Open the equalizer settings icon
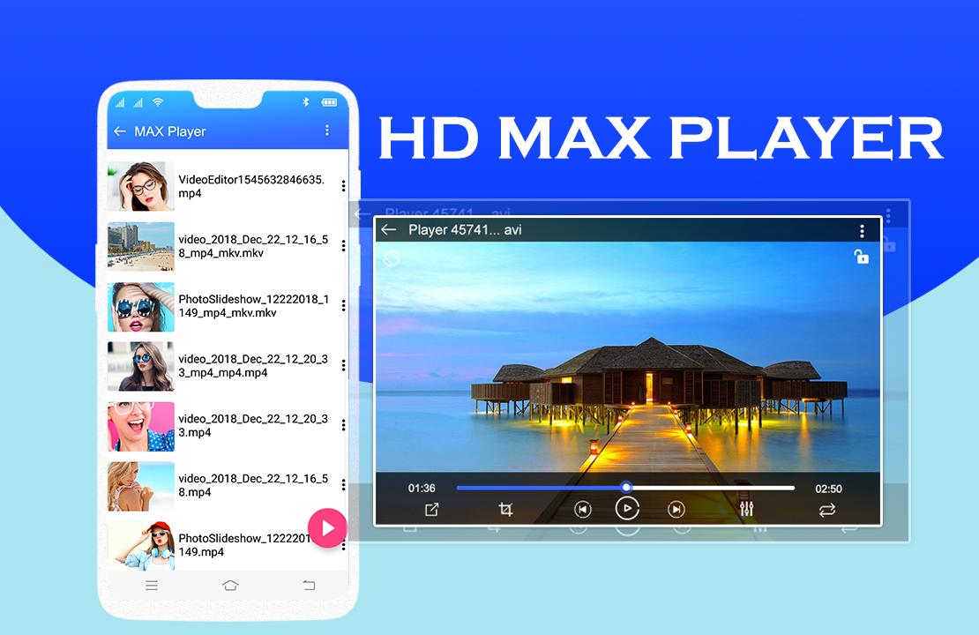The image size is (979, 635). tap(747, 510)
